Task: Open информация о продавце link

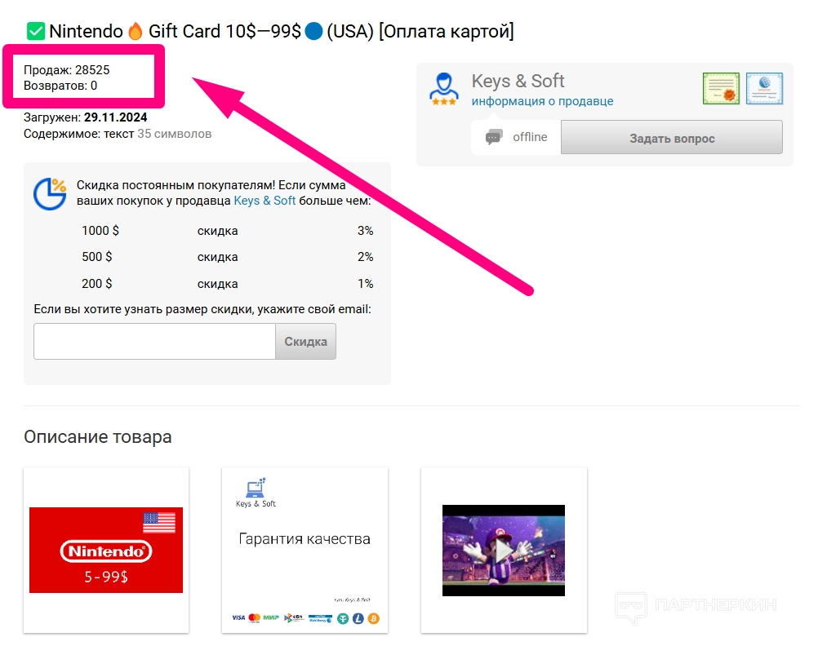Action: point(543,101)
